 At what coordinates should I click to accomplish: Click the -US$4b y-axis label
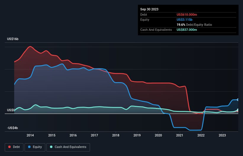(x=12, y=128)
